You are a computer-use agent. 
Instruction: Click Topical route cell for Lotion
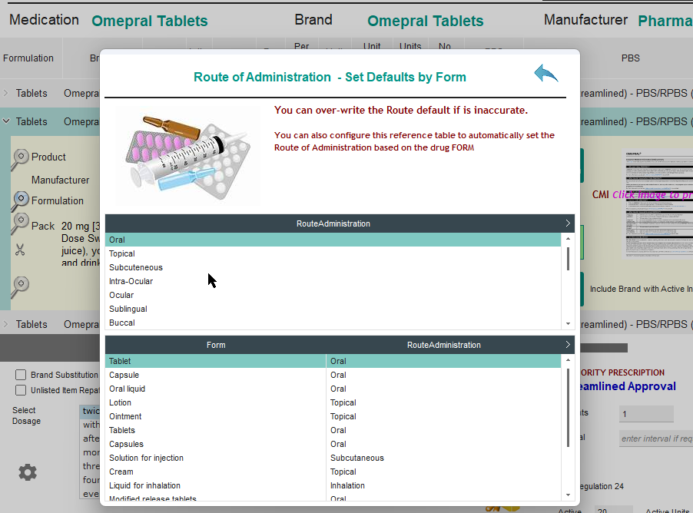(444, 402)
